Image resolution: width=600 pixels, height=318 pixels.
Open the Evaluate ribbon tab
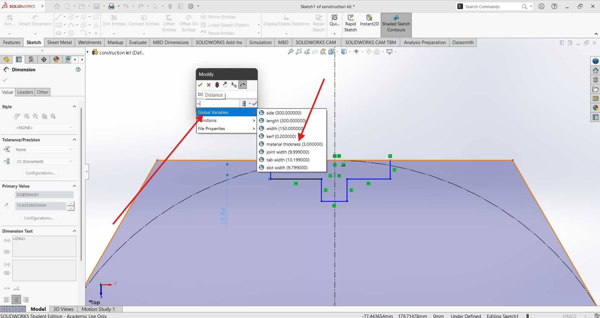[x=138, y=43]
